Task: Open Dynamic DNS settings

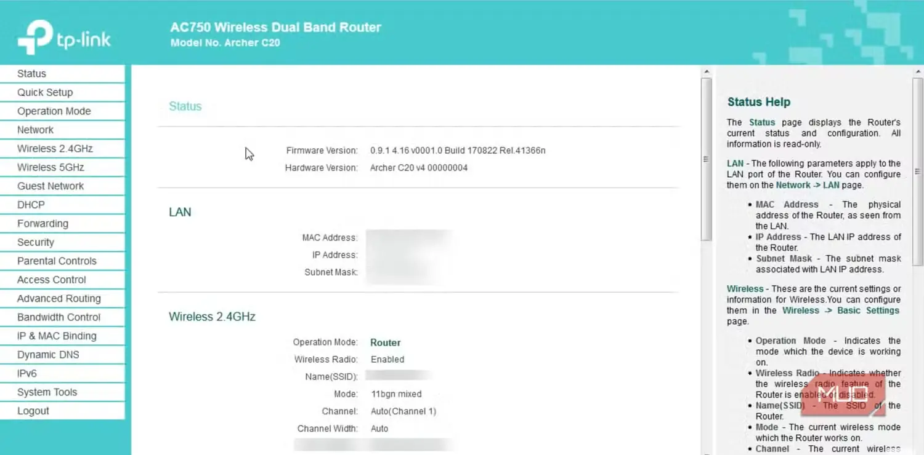Action: coord(62,355)
